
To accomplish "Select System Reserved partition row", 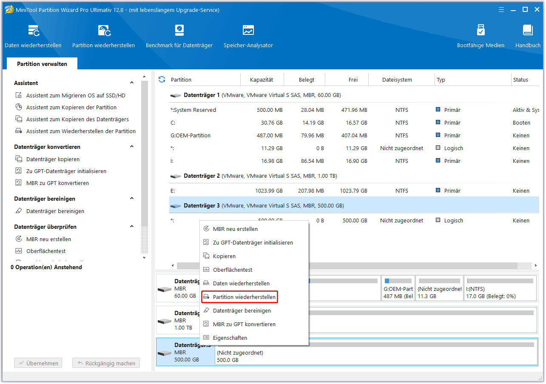I will (x=354, y=110).
